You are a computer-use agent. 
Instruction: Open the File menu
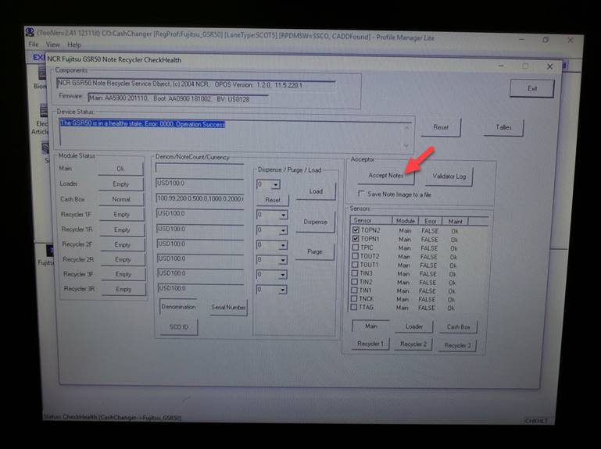(33, 45)
